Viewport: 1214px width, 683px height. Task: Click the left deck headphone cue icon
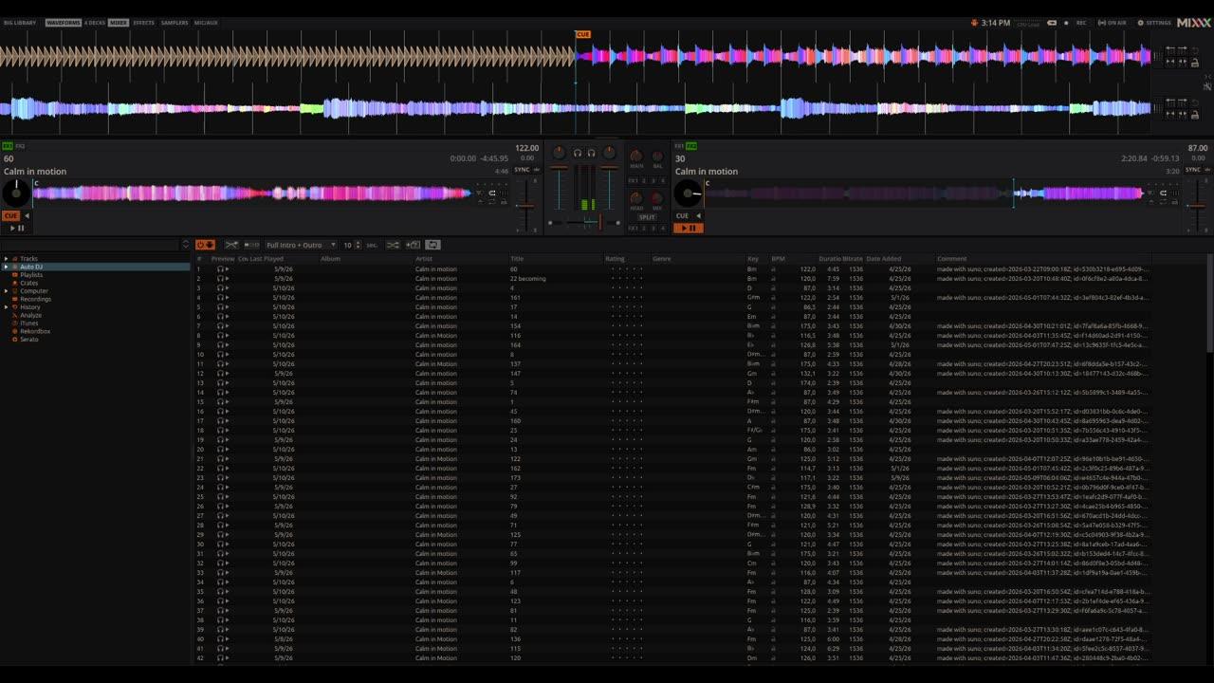(x=576, y=153)
